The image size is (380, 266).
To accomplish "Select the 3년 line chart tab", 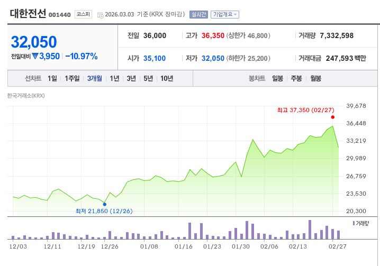I will click(x=131, y=78).
